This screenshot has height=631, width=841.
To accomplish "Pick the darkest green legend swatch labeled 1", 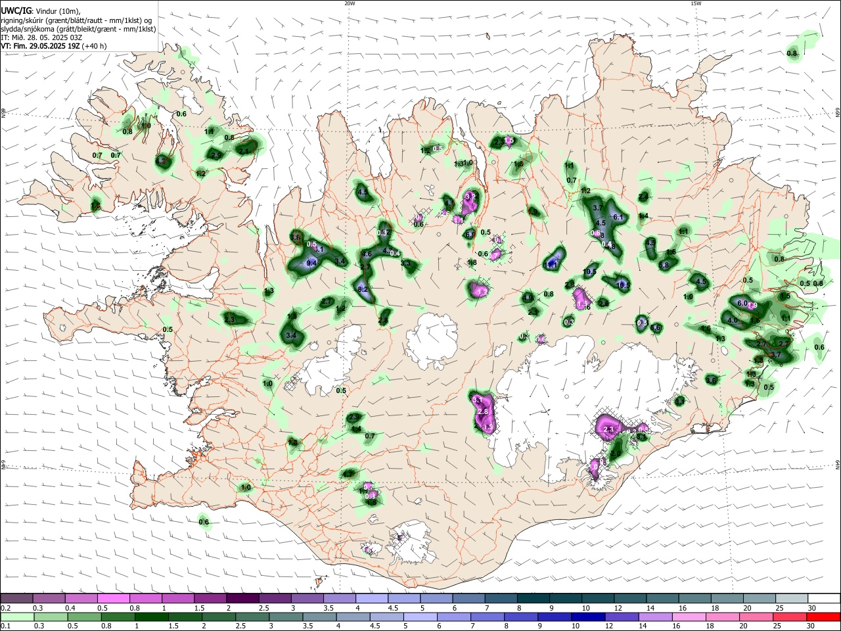I will [x=151, y=617].
